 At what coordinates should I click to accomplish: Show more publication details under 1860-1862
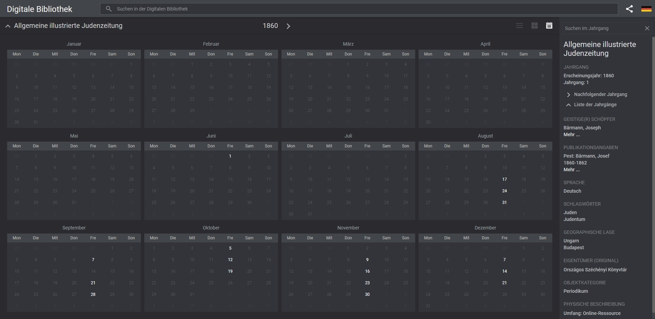tap(571, 170)
